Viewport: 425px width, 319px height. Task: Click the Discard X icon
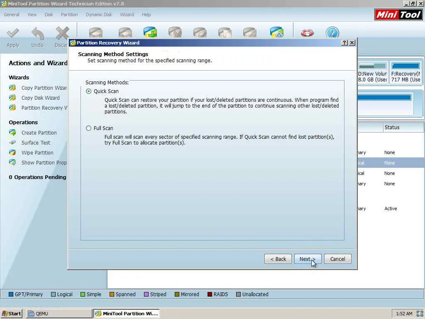click(62, 33)
